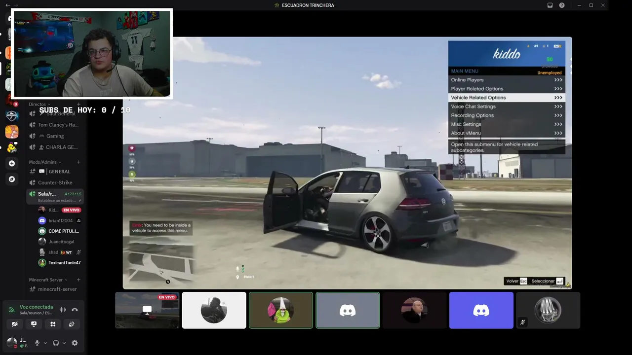Open the minecraft-server text channel
Image resolution: width=632 pixels, height=355 pixels.
pos(55,289)
